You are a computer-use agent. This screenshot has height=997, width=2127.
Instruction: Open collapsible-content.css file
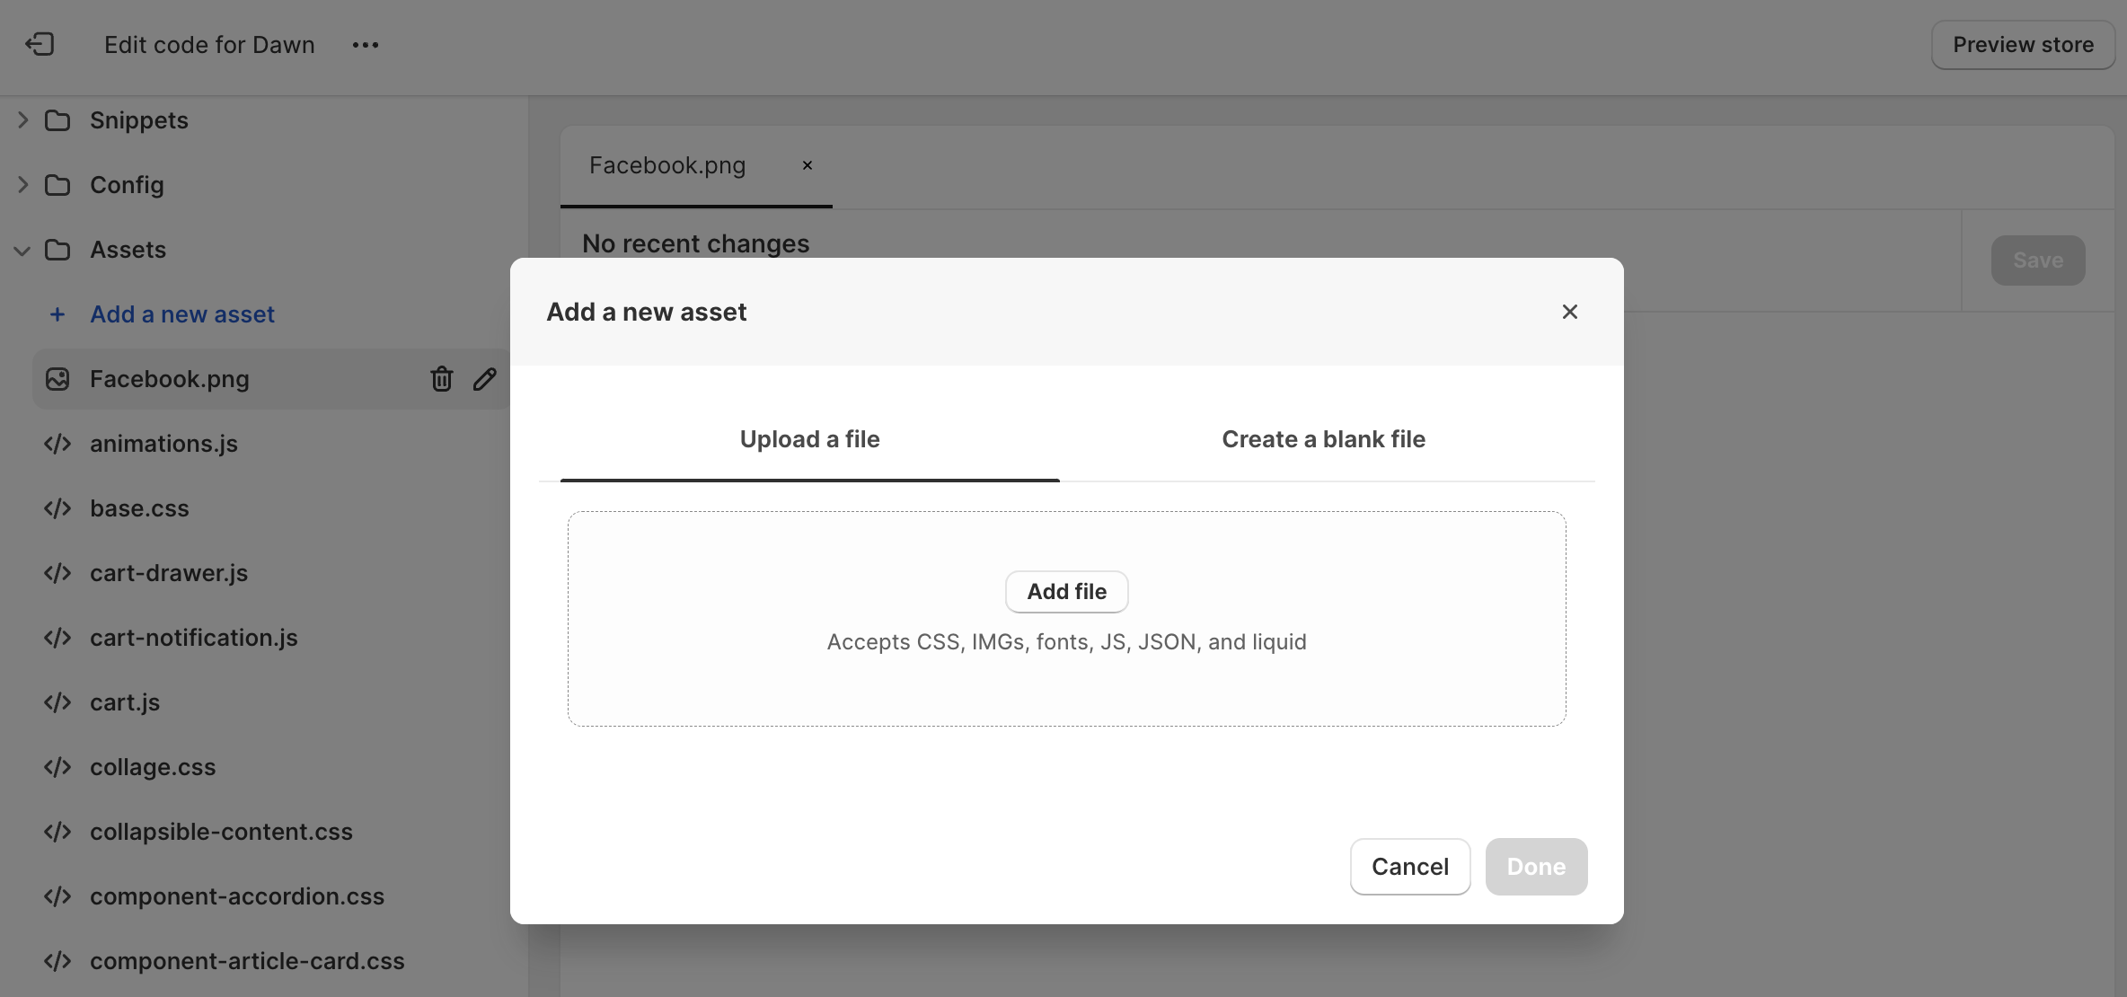pos(221,832)
